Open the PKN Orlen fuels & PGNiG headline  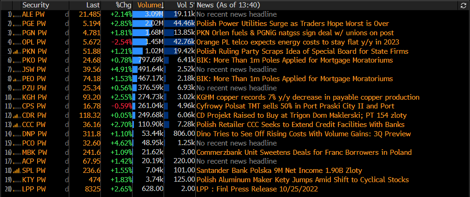(295, 33)
